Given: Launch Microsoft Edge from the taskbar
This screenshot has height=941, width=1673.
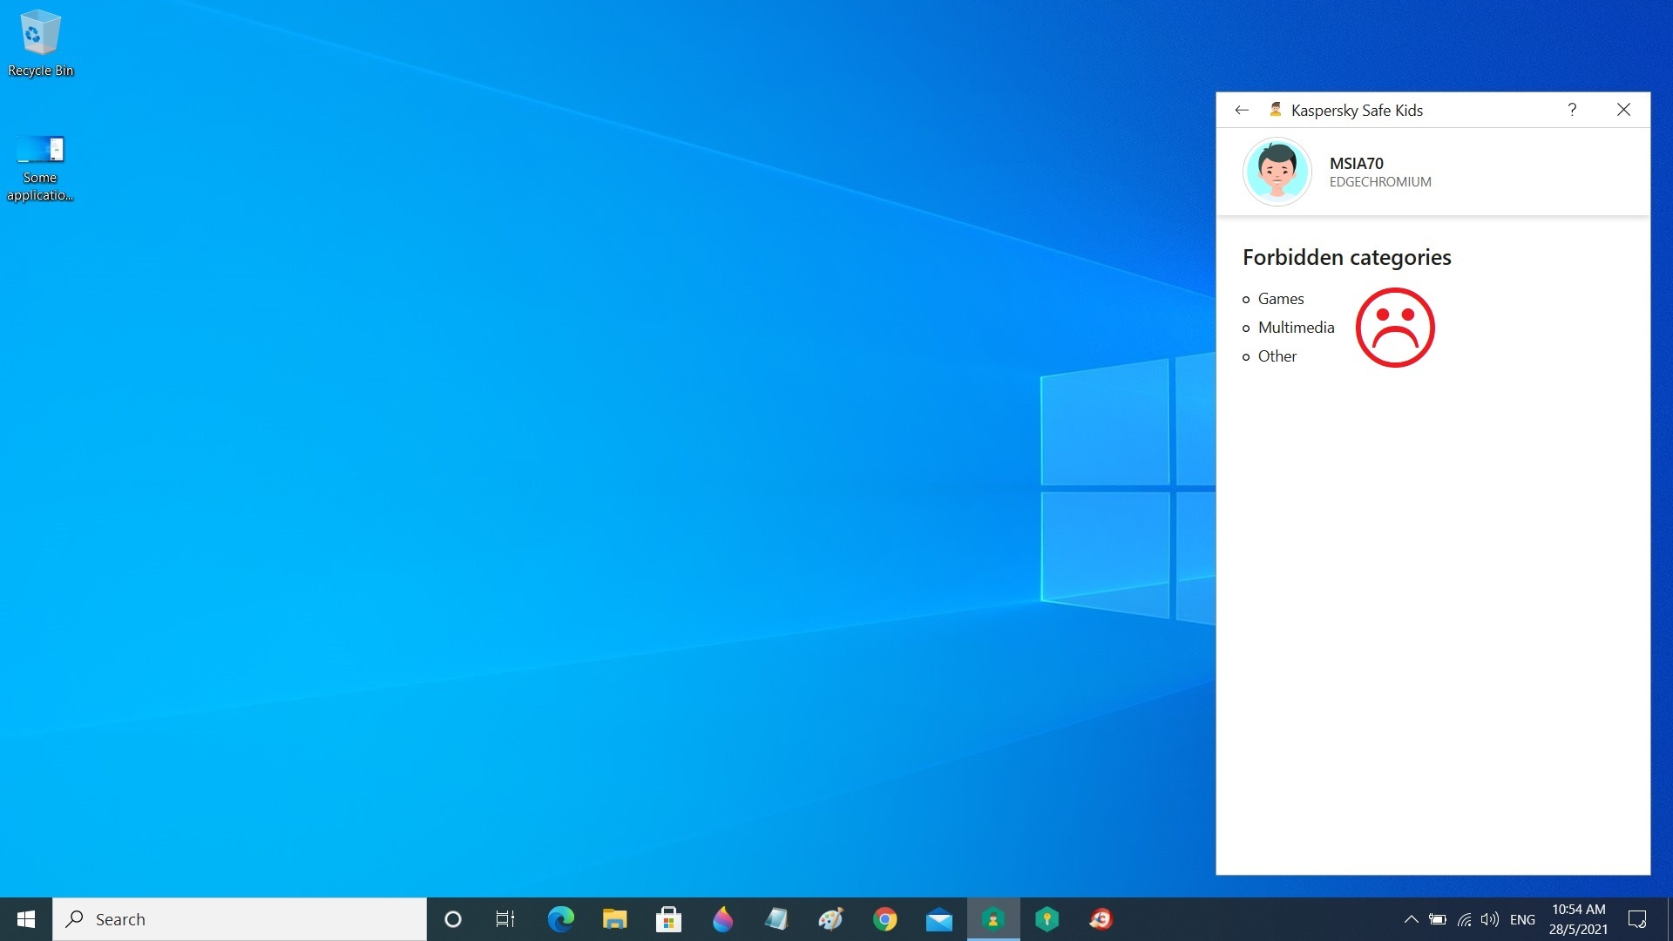Looking at the screenshot, I should [x=560, y=919].
